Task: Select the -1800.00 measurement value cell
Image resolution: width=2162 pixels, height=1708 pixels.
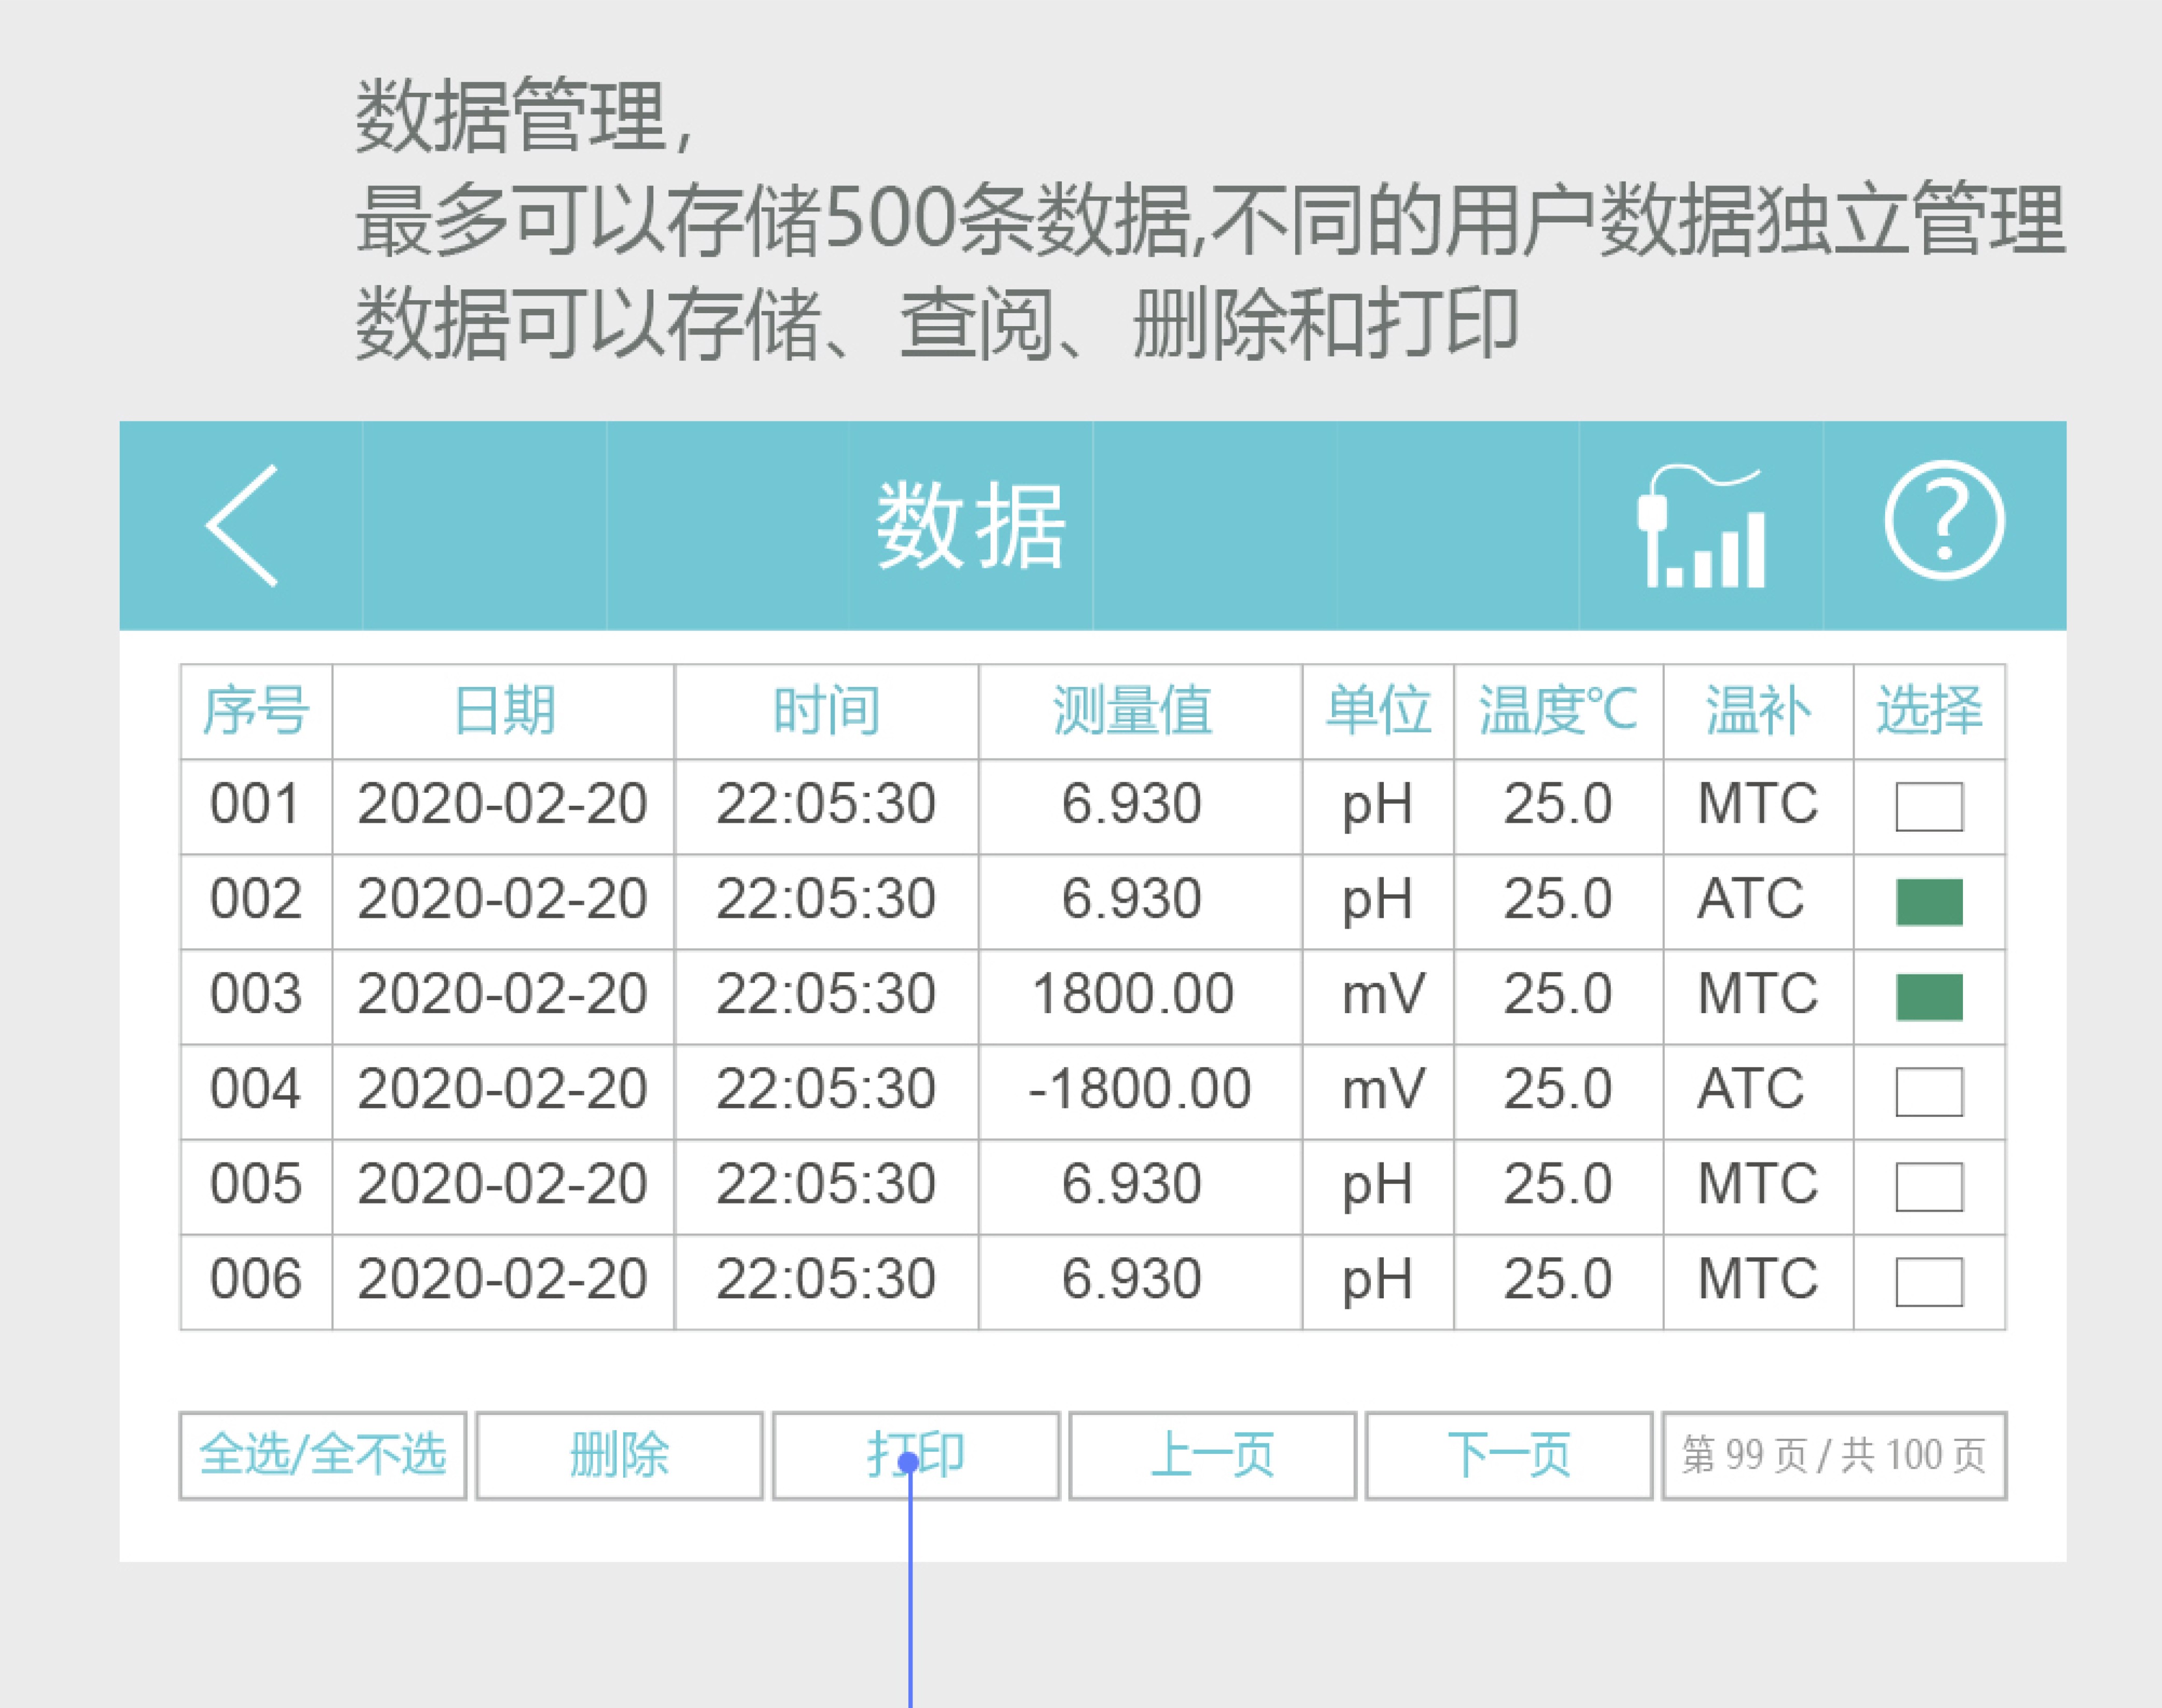Action: click(x=1139, y=1089)
